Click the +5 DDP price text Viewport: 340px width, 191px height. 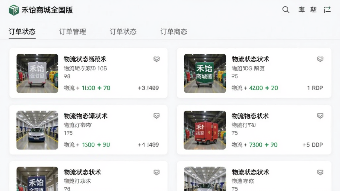point(312,145)
